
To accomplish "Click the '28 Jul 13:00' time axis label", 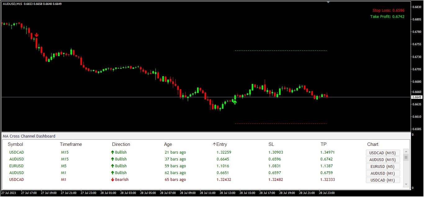I will click(228, 193).
